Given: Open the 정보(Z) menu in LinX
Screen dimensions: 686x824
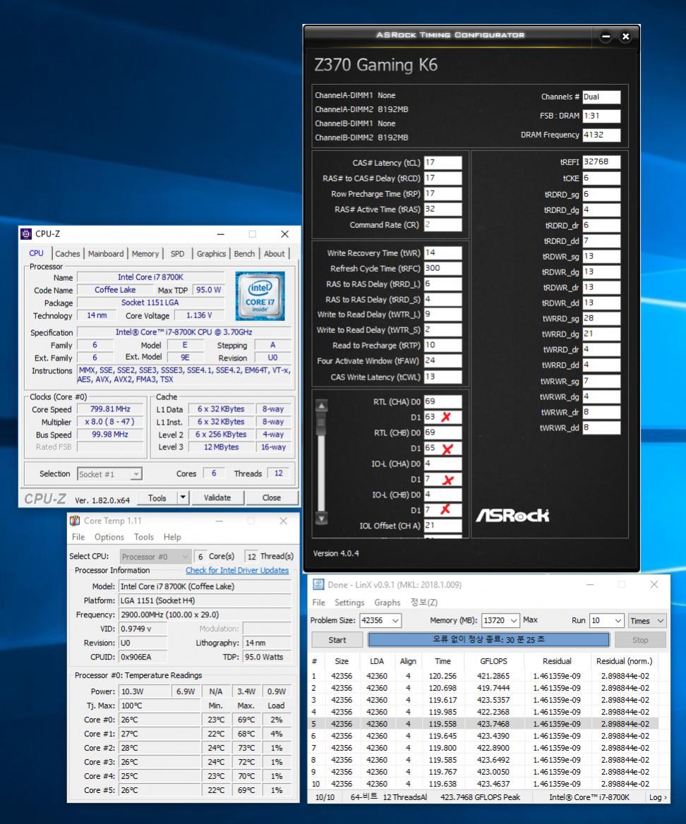Looking at the screenshot, I should click(x=423, y=602).
